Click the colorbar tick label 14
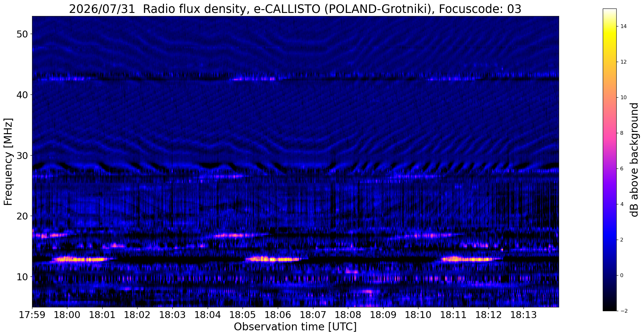This screenshot has height=336, width=644. [623, 26]
